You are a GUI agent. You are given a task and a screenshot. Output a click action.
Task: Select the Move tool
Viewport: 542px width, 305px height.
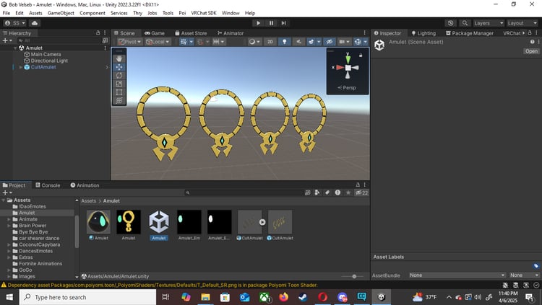pyautogui.click(x=119, y=67)
